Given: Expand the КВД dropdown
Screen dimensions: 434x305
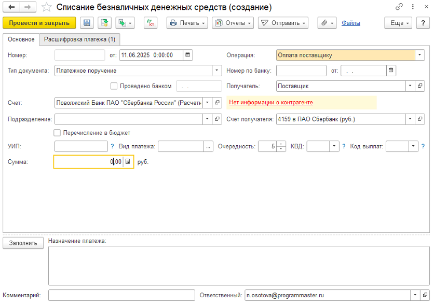Looking at the screenshot, I should (x=334, y=147).
